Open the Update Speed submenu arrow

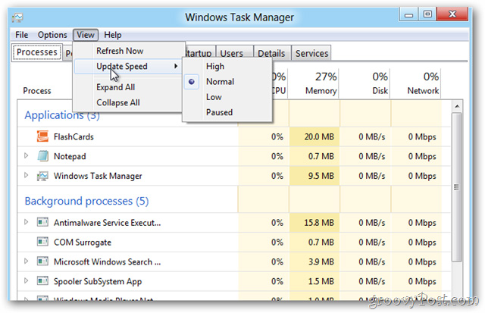pyautogui.click(x=176, y=66)
